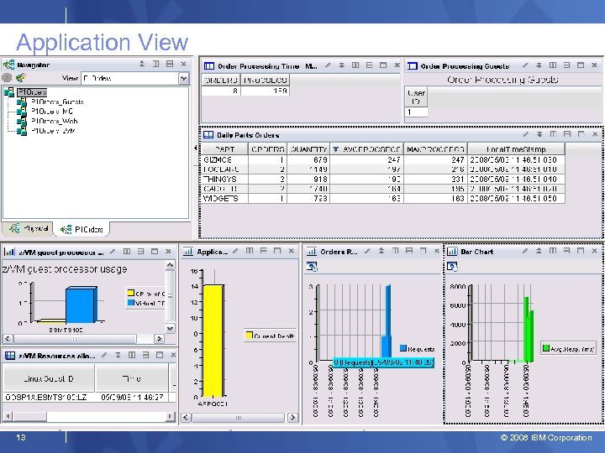Click the yellow CPU legend swatch
The image size is (605, 453).
[131, 293]
